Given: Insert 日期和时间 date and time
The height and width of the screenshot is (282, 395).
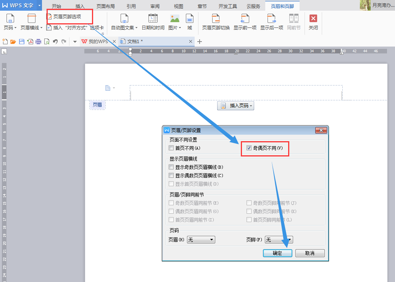Looking at the screenshot, I should [153, 22].
